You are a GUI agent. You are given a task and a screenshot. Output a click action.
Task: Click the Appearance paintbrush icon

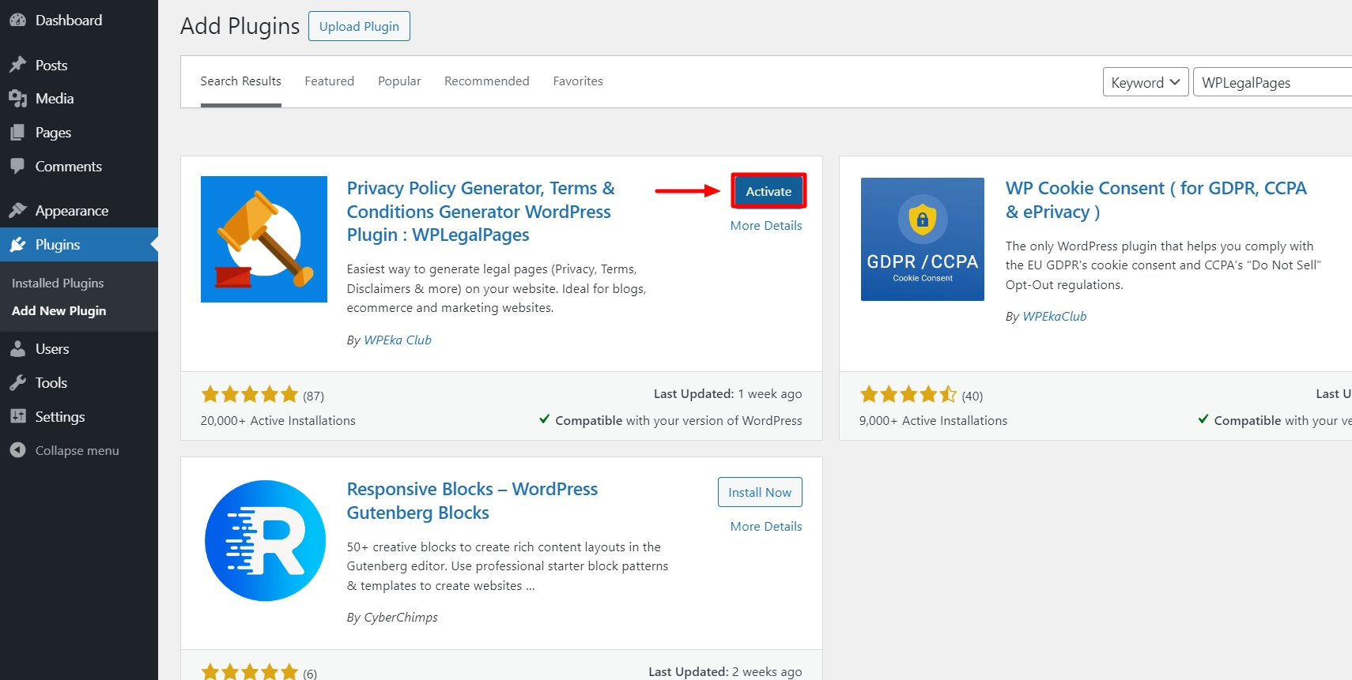click(x=17, y=210)
